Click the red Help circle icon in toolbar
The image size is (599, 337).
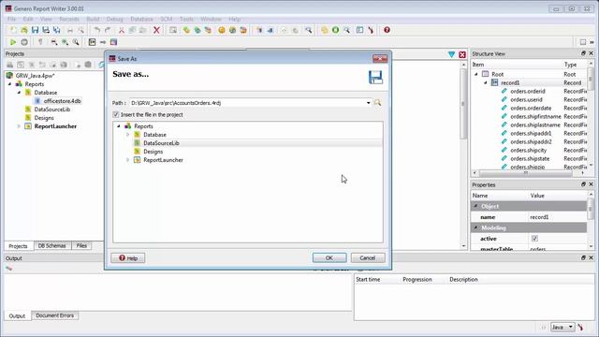(387, 30)
